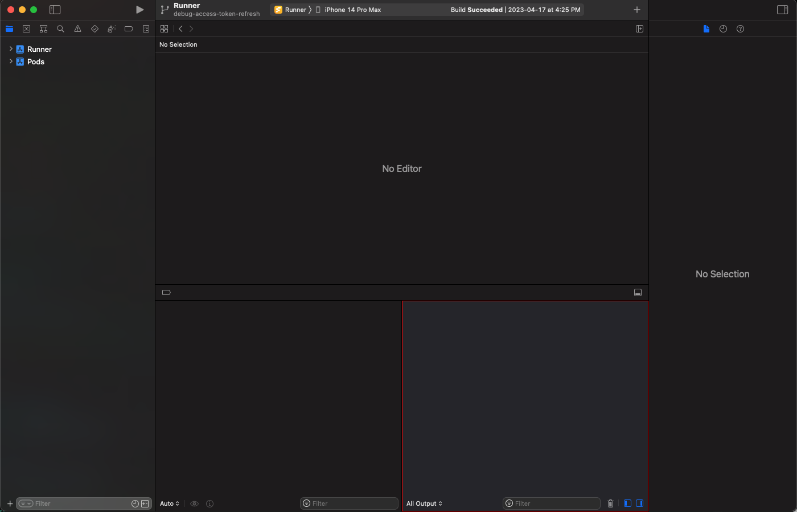Open the Test navigator

coord(95,28)
